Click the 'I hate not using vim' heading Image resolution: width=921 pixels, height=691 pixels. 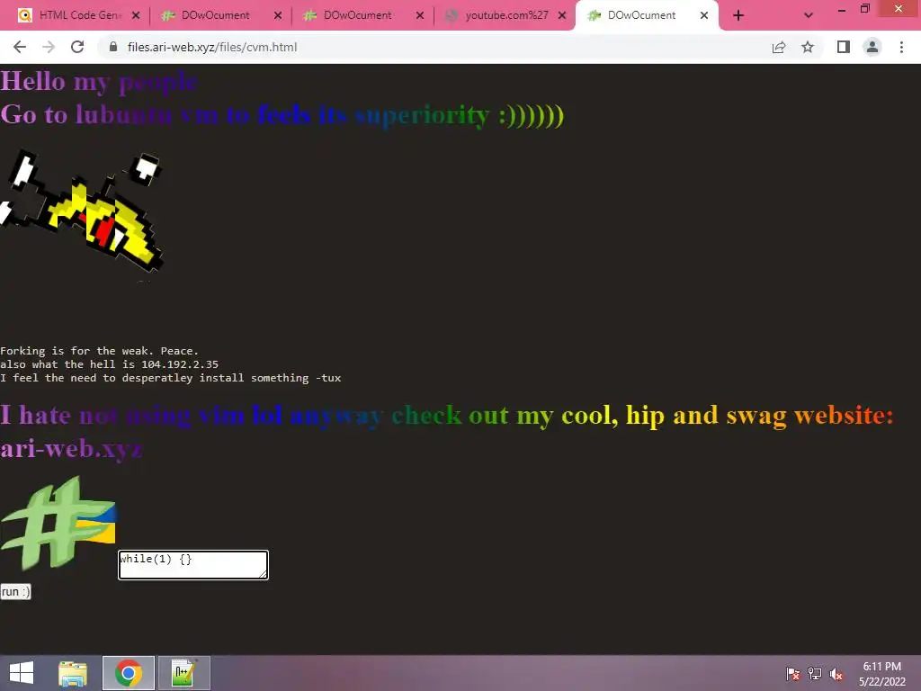[446, 416]
